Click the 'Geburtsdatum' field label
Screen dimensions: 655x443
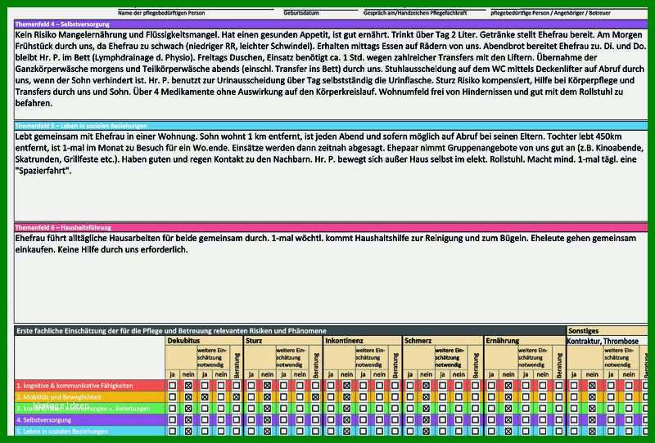coord(301,13)
